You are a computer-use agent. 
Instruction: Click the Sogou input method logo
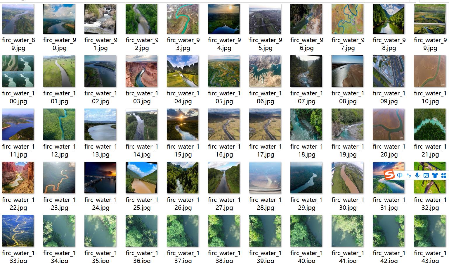pyautogui.click(x=389, y=175)
